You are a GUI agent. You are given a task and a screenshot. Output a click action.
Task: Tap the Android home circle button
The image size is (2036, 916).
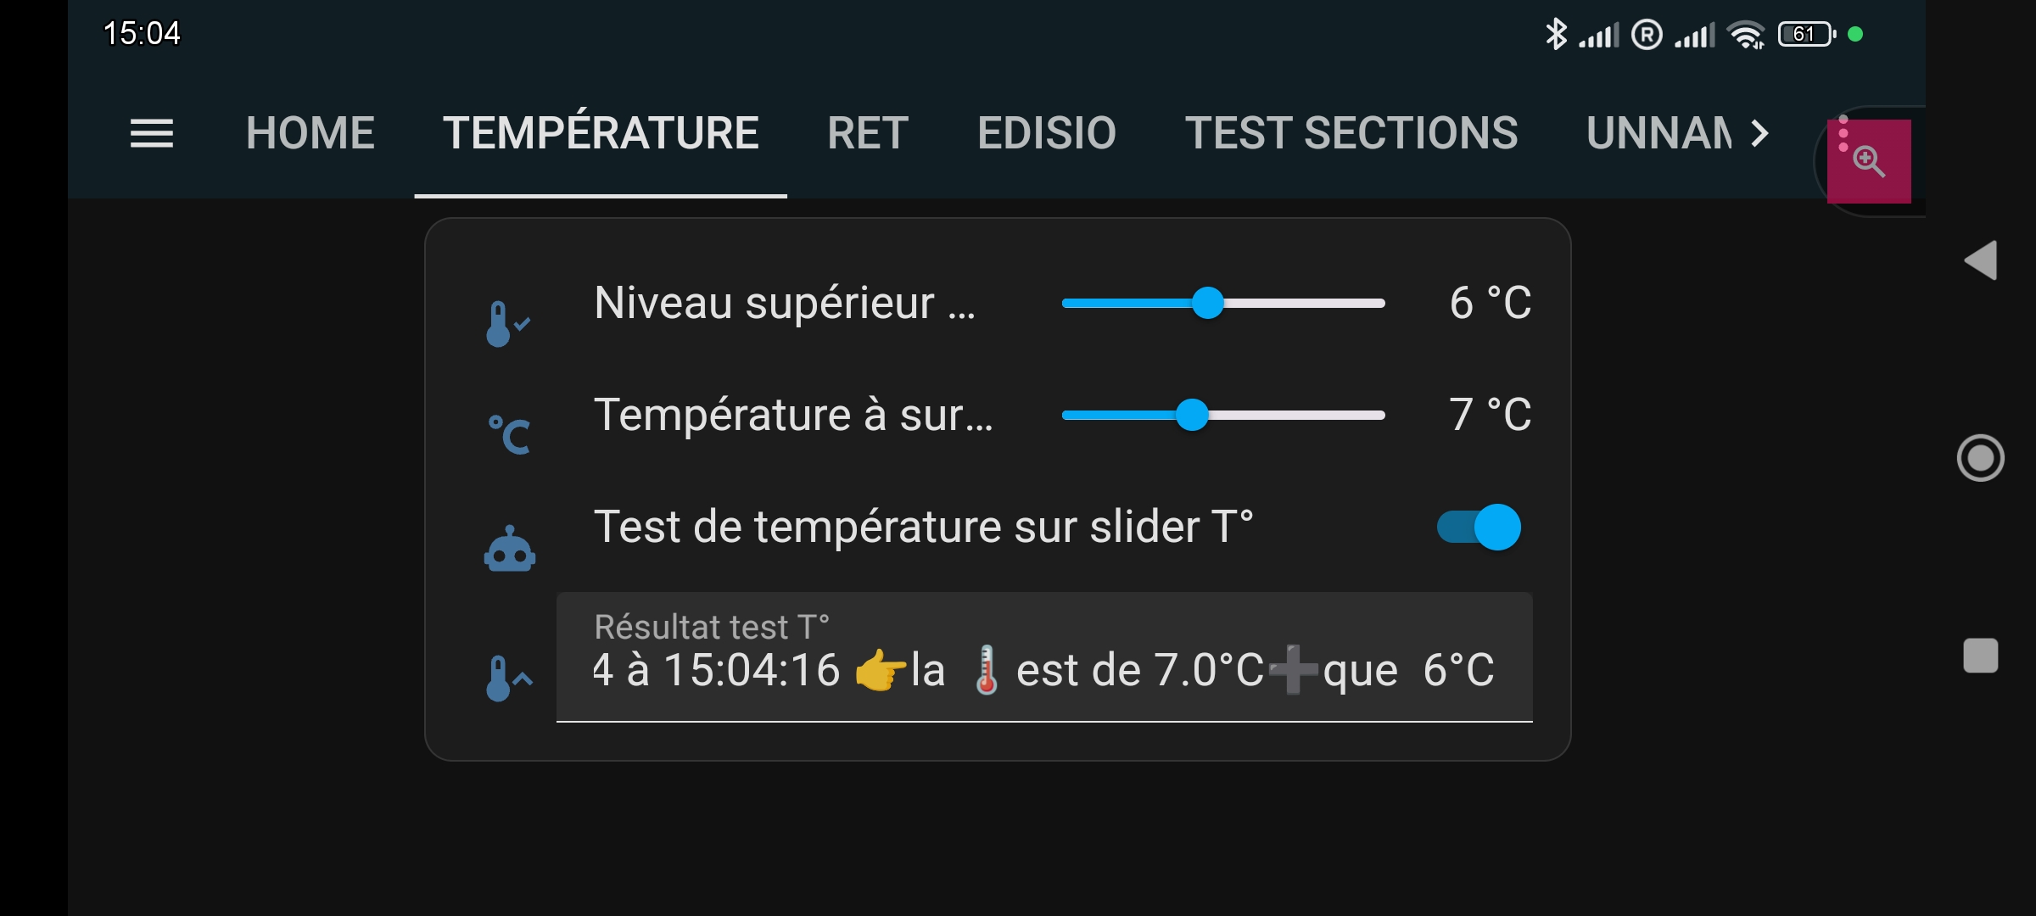click(x=1981, y=458)
